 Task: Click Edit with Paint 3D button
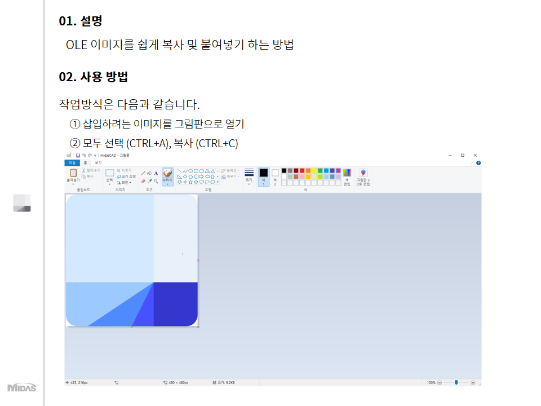click(x=363, y=177)
